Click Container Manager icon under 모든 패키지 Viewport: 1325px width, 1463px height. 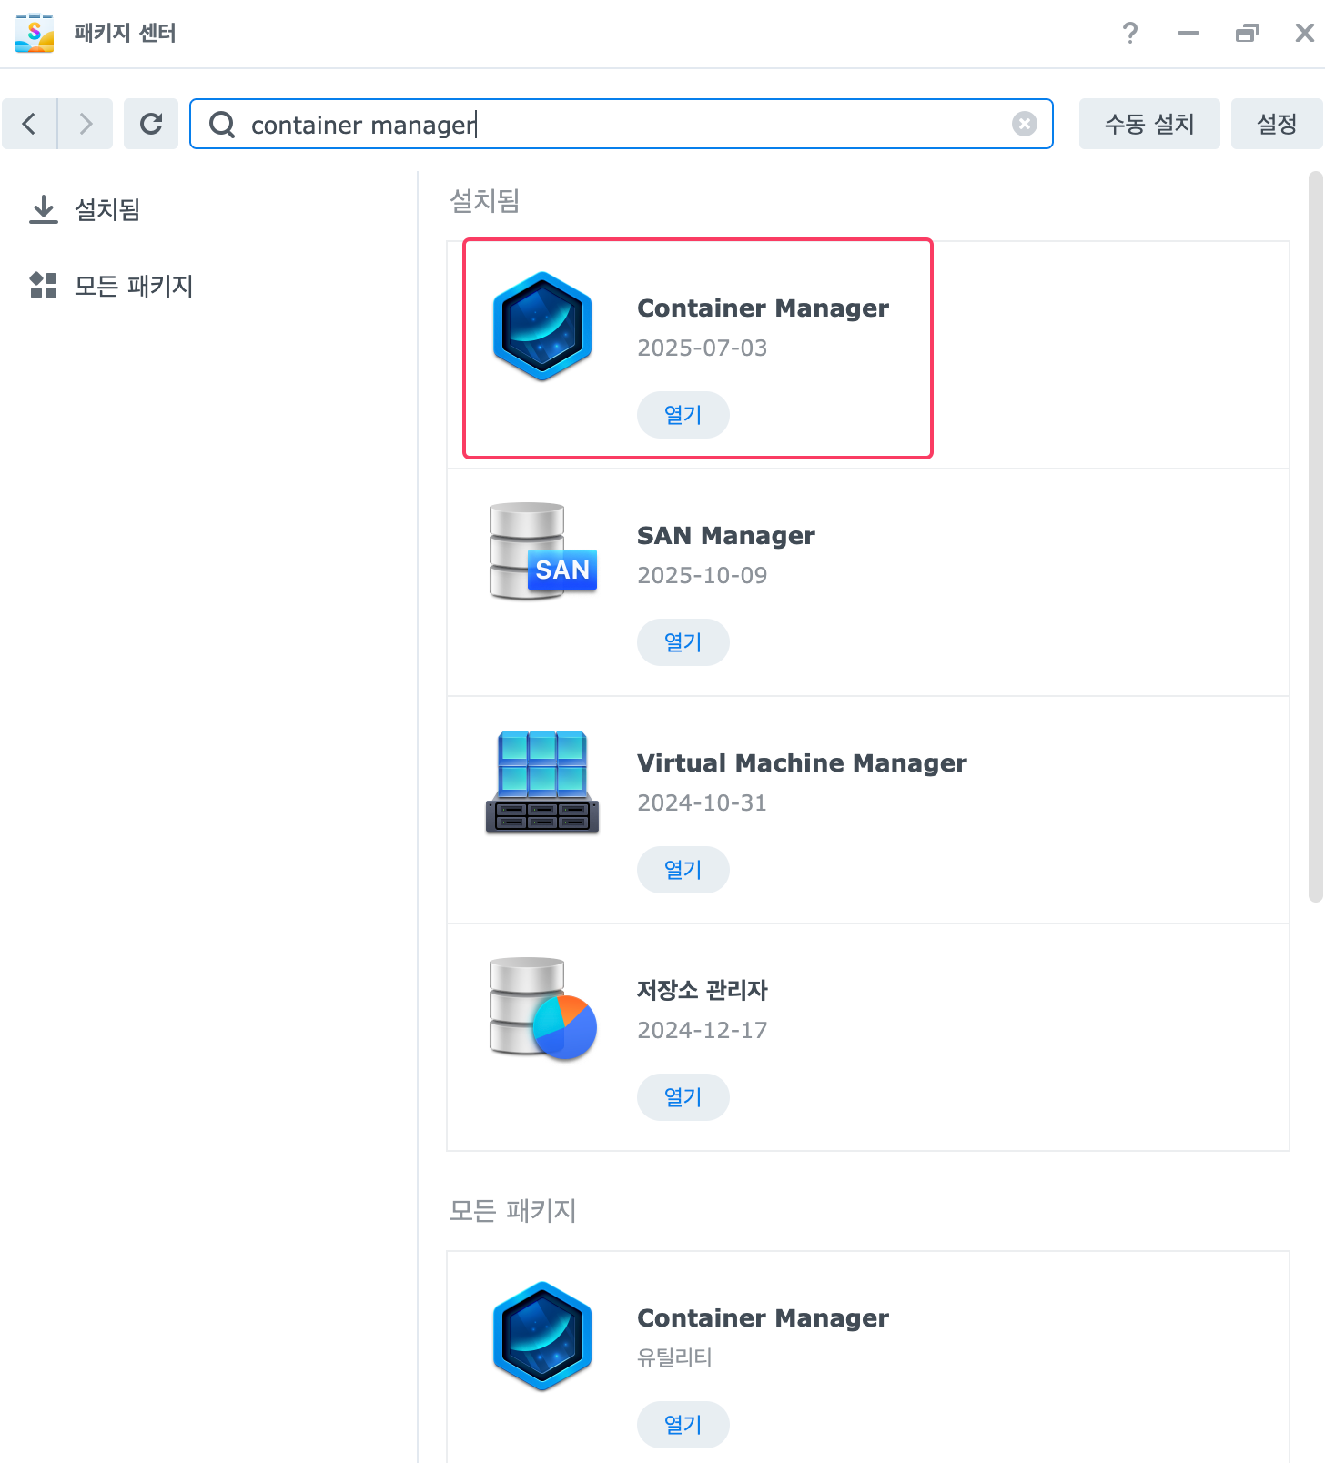(542, 1336)
